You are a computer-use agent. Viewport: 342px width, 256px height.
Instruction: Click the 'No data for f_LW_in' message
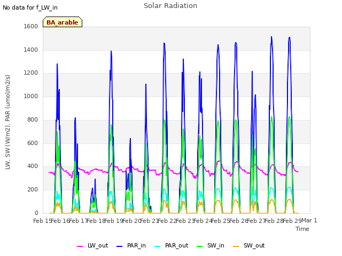pos(30,7)
